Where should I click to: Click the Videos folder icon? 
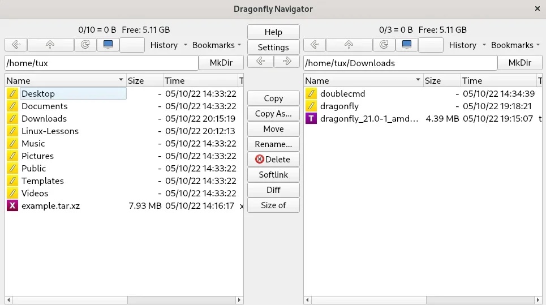[x=12, y=193]
